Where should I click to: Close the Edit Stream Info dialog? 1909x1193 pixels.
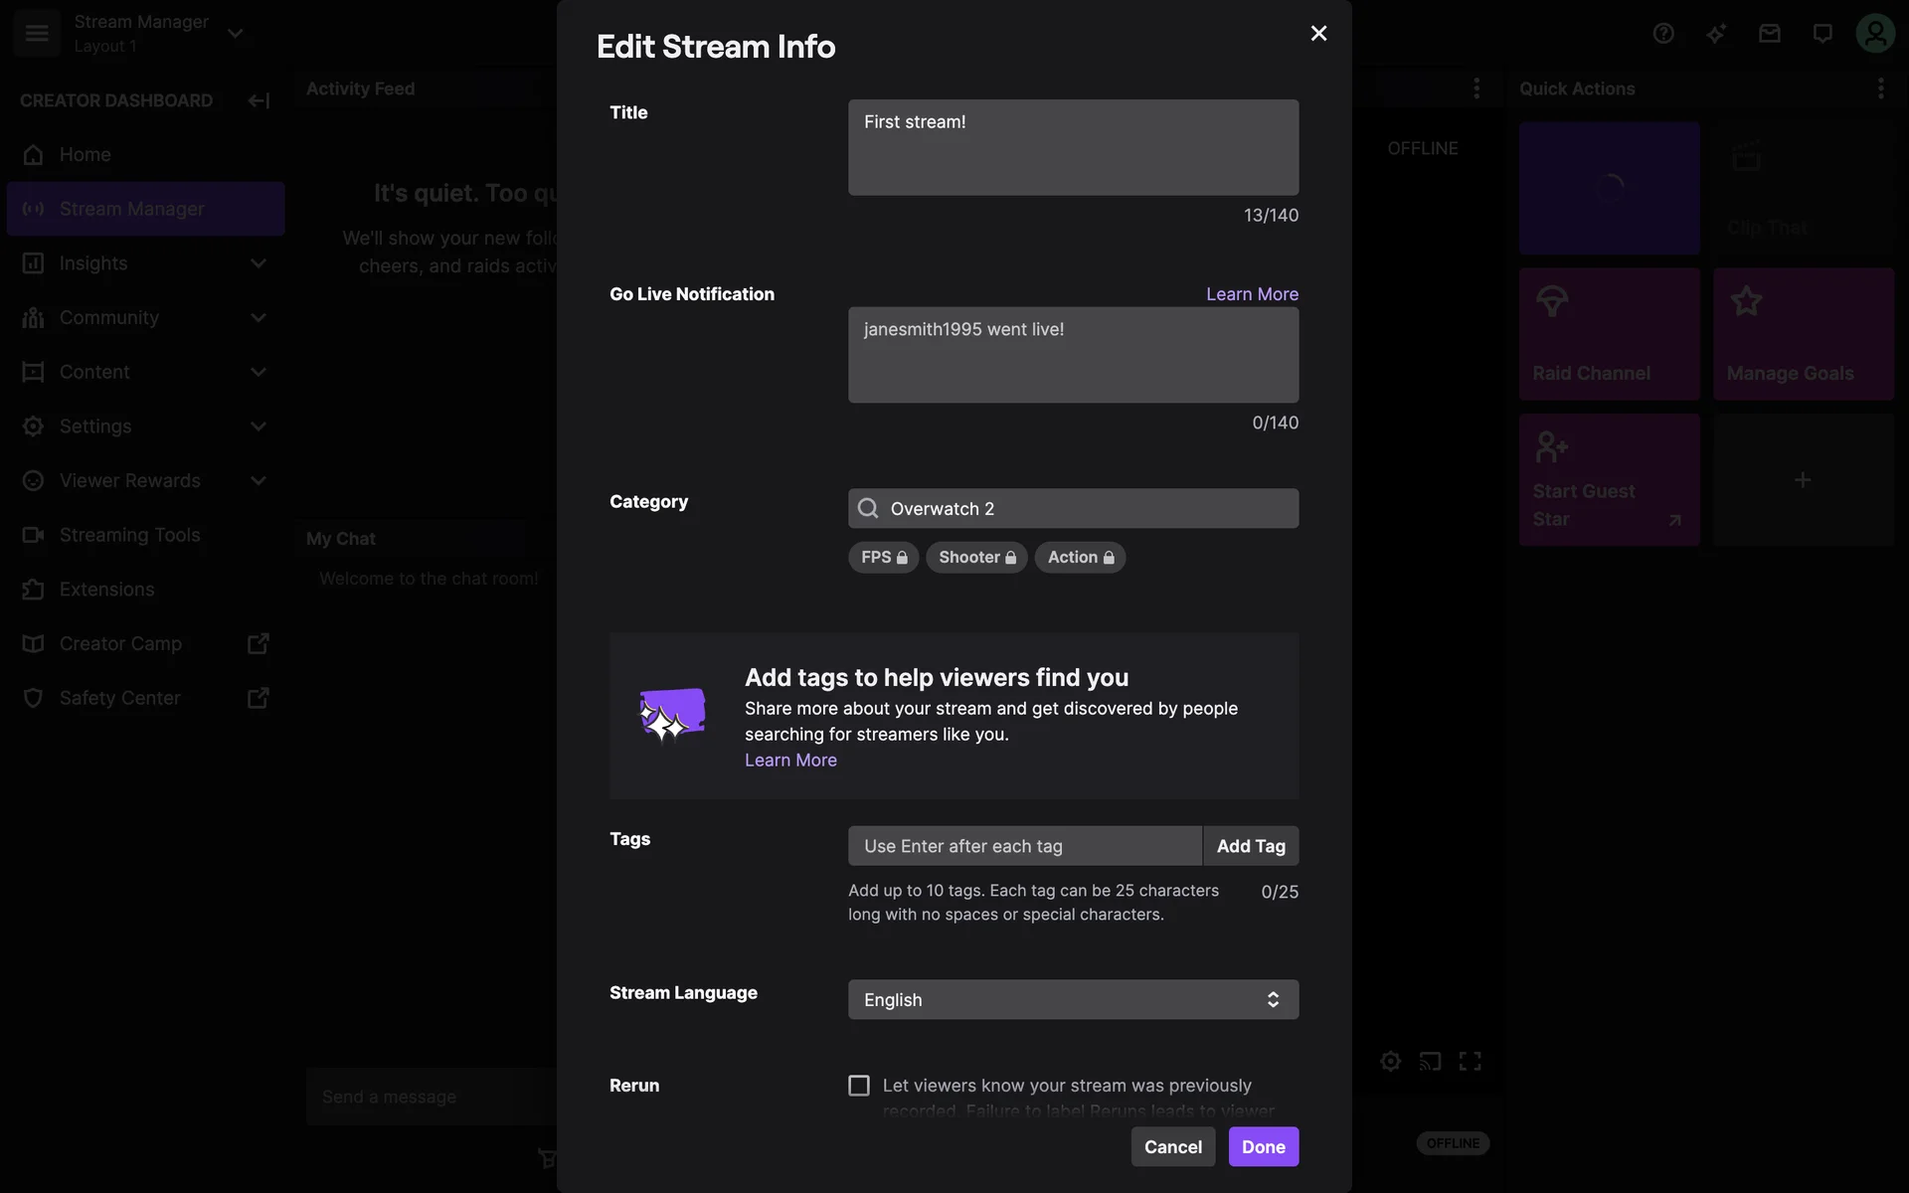point(1318,34)
